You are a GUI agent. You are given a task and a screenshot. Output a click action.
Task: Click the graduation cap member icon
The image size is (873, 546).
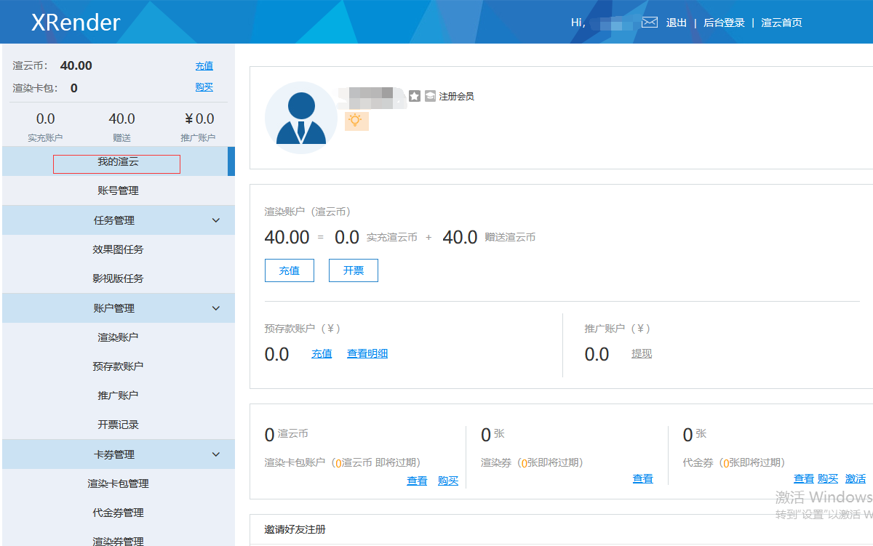pos(430,96)
